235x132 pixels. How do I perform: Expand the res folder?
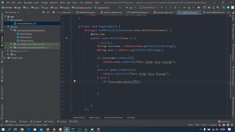8,54
